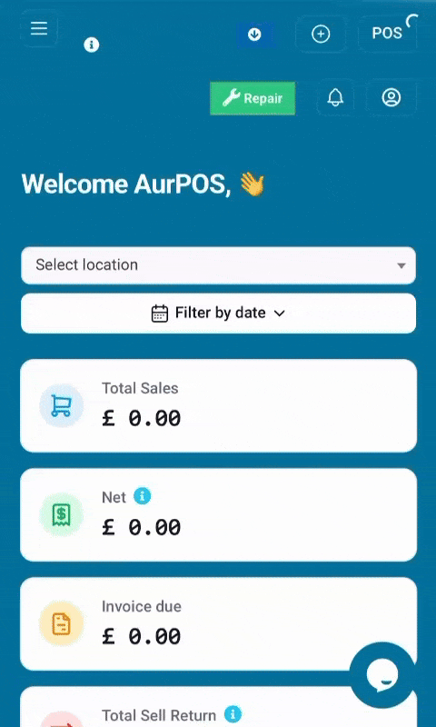Select the Invoice due card

click(218, 623)
